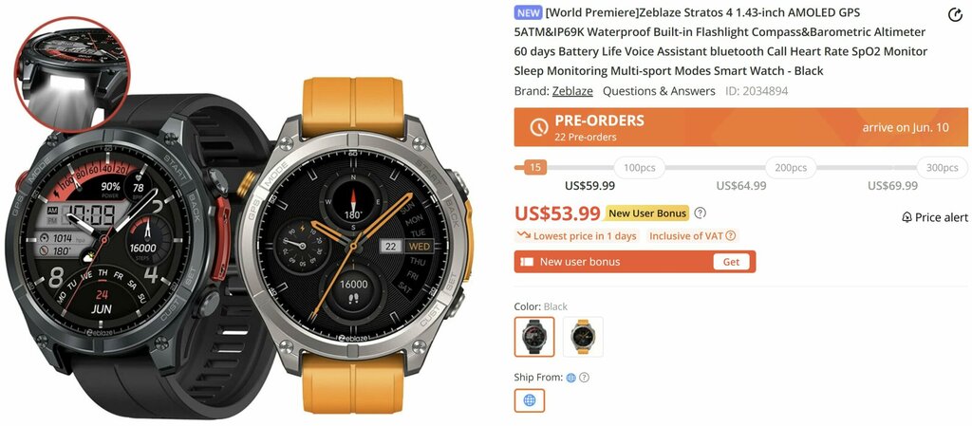Click the 200pcs price tier marker
Image resolution: width=972 pixels, height=426 pixels.
791,168
